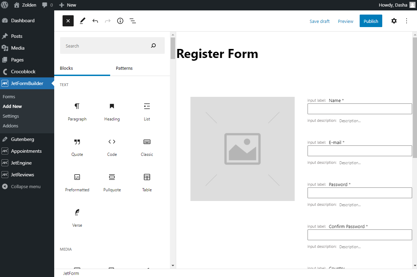Switch to the Patterns tab
The width and height of the screenshot is (417, 277).
coord(124,68)
